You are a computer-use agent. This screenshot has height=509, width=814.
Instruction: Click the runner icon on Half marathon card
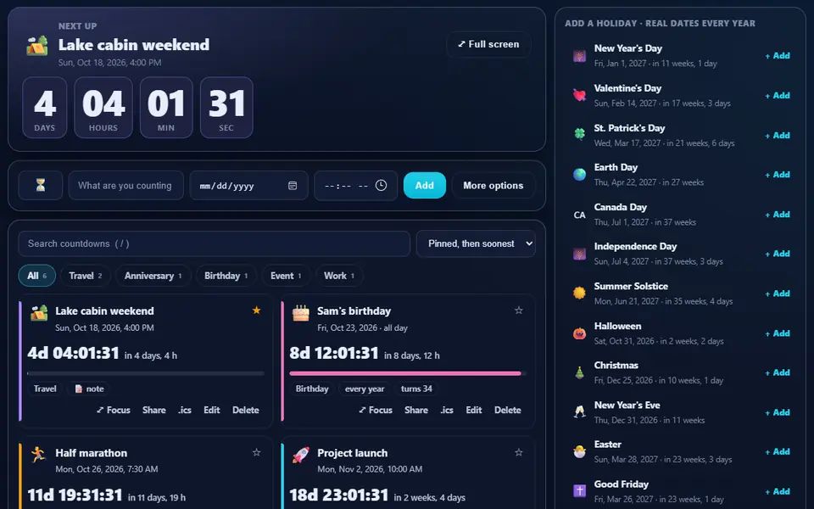tap(38, 455)
